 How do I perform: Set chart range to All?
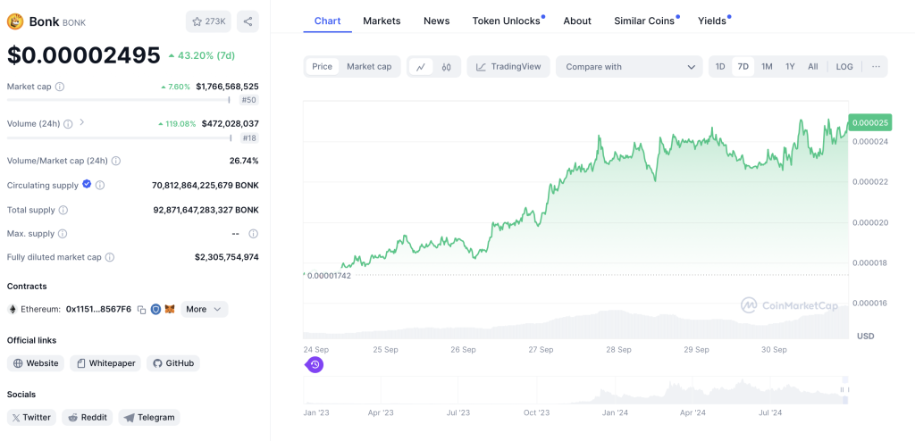point(813,66)
